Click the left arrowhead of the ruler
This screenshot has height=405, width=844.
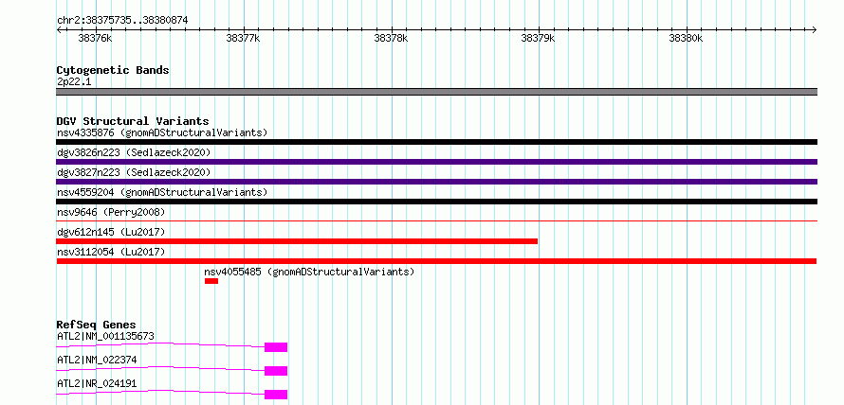tap(59, 29)
